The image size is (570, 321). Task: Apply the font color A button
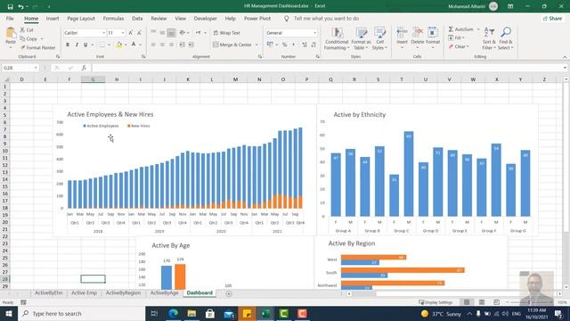tap(134, 45)
